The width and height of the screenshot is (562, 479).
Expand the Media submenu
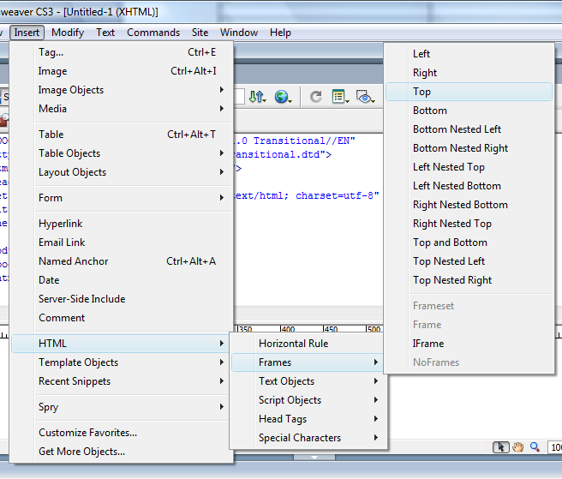pos(122,109)
